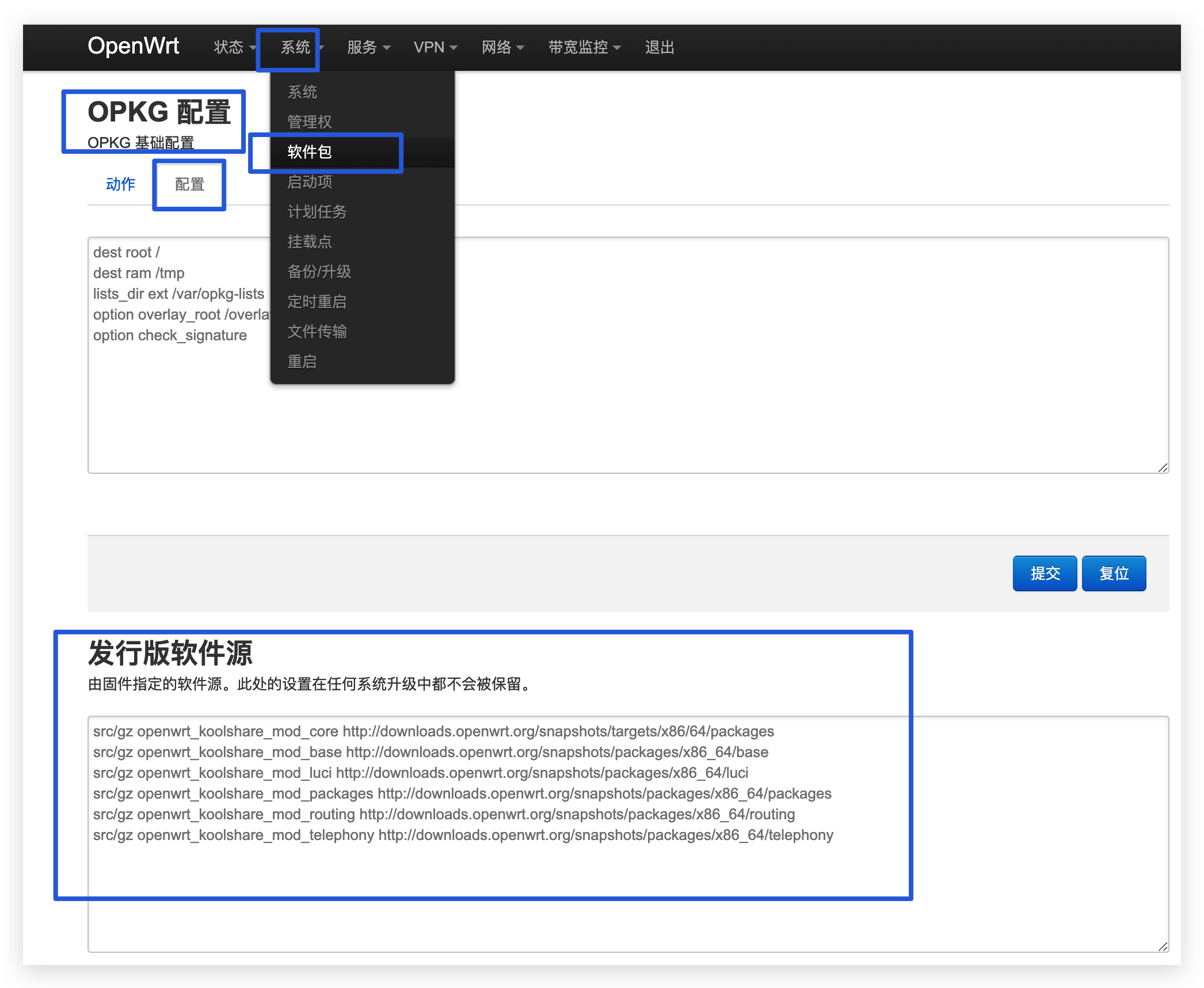
Task: Click the OpenWrt brand logo
Action: click(133, 46)
